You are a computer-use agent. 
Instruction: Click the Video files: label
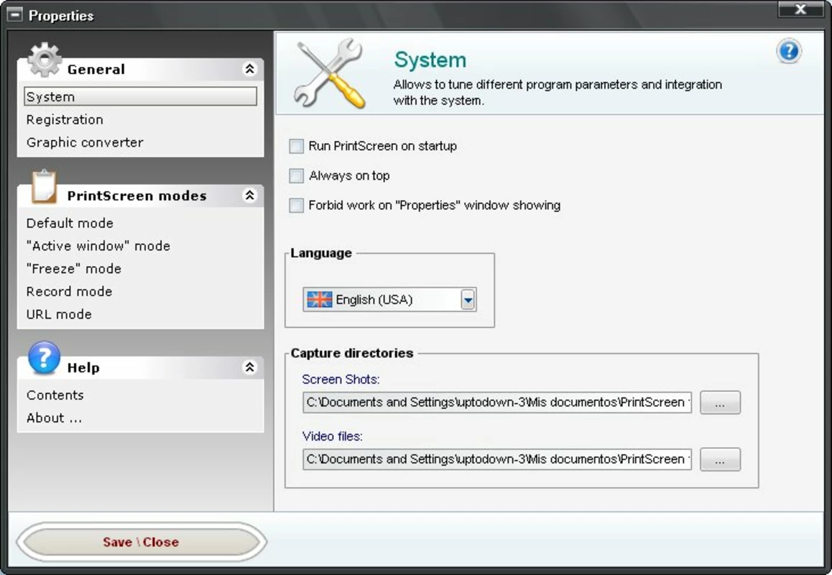pyautogui.click(x=332, y=436)
